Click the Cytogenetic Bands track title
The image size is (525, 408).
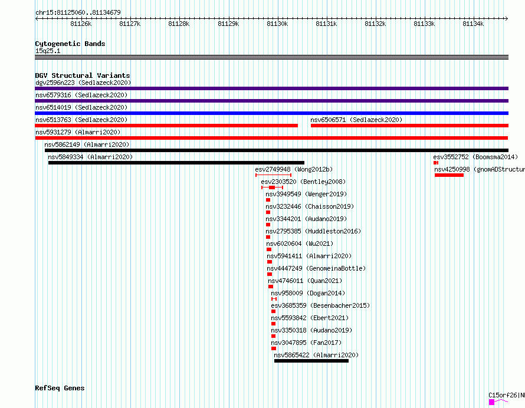tap(70, 44)
